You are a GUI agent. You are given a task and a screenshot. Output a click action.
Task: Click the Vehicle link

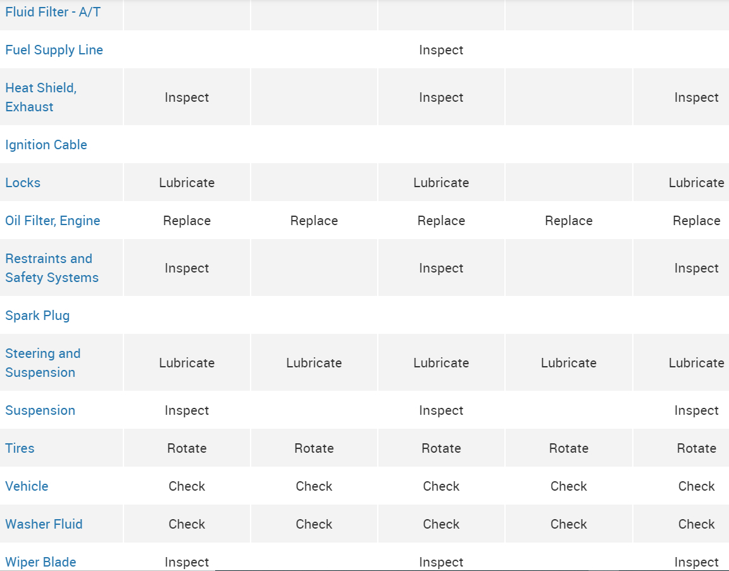[x=27, y=486]
